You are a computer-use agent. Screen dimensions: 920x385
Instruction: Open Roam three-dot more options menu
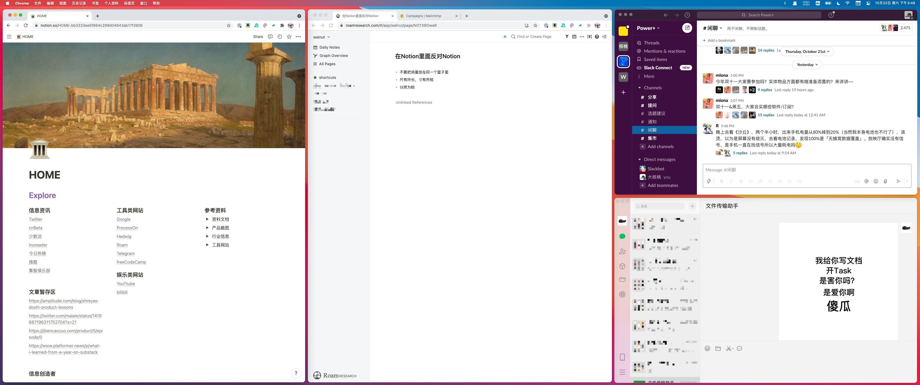582,36
